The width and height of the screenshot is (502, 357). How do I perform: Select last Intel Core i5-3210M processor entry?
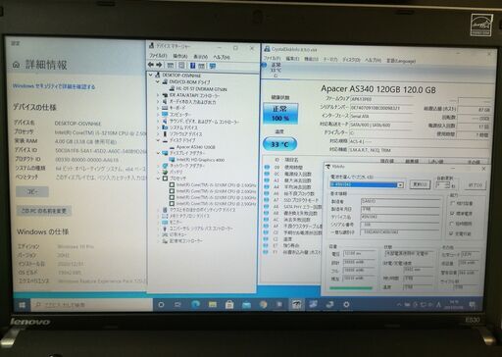[213, 204]
